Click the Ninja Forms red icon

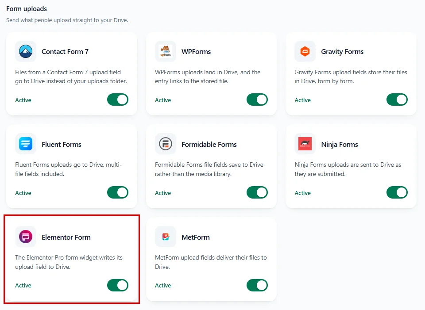305,144
